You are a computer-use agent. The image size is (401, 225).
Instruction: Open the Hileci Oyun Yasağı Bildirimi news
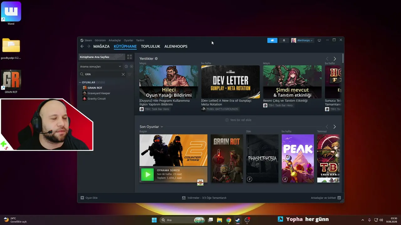coord(169,82)
